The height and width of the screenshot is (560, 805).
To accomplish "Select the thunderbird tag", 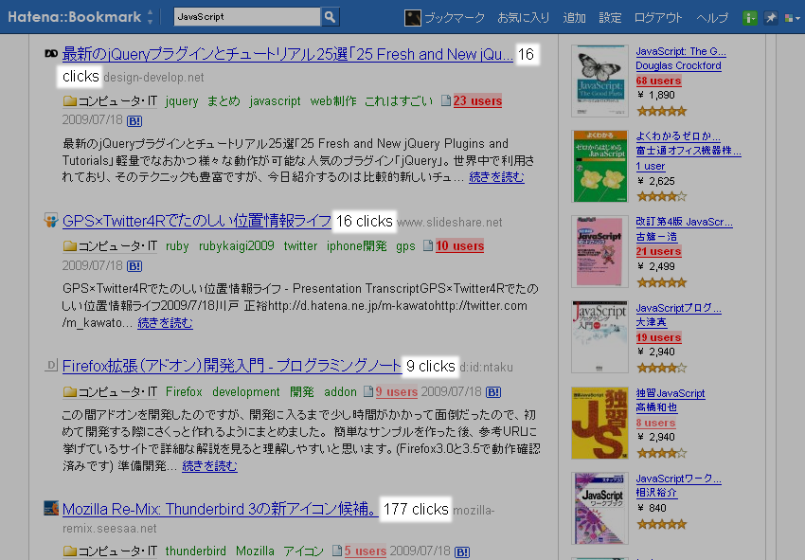I will [x=195, y=551].
